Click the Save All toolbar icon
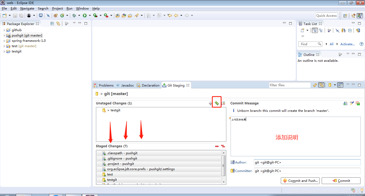The width and height of the screenshot is (365, 196). [21, 15]
